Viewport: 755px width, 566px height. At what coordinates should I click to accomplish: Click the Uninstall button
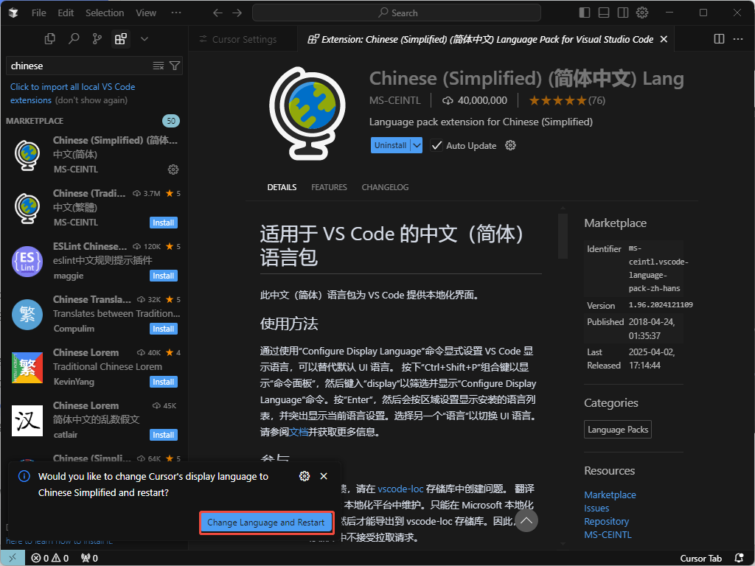coord(391,145)
